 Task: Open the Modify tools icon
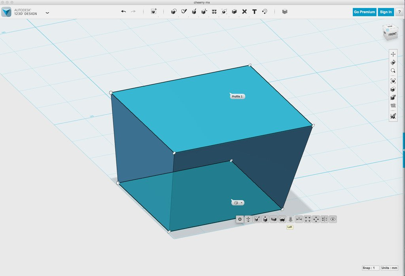pos(204,11)
